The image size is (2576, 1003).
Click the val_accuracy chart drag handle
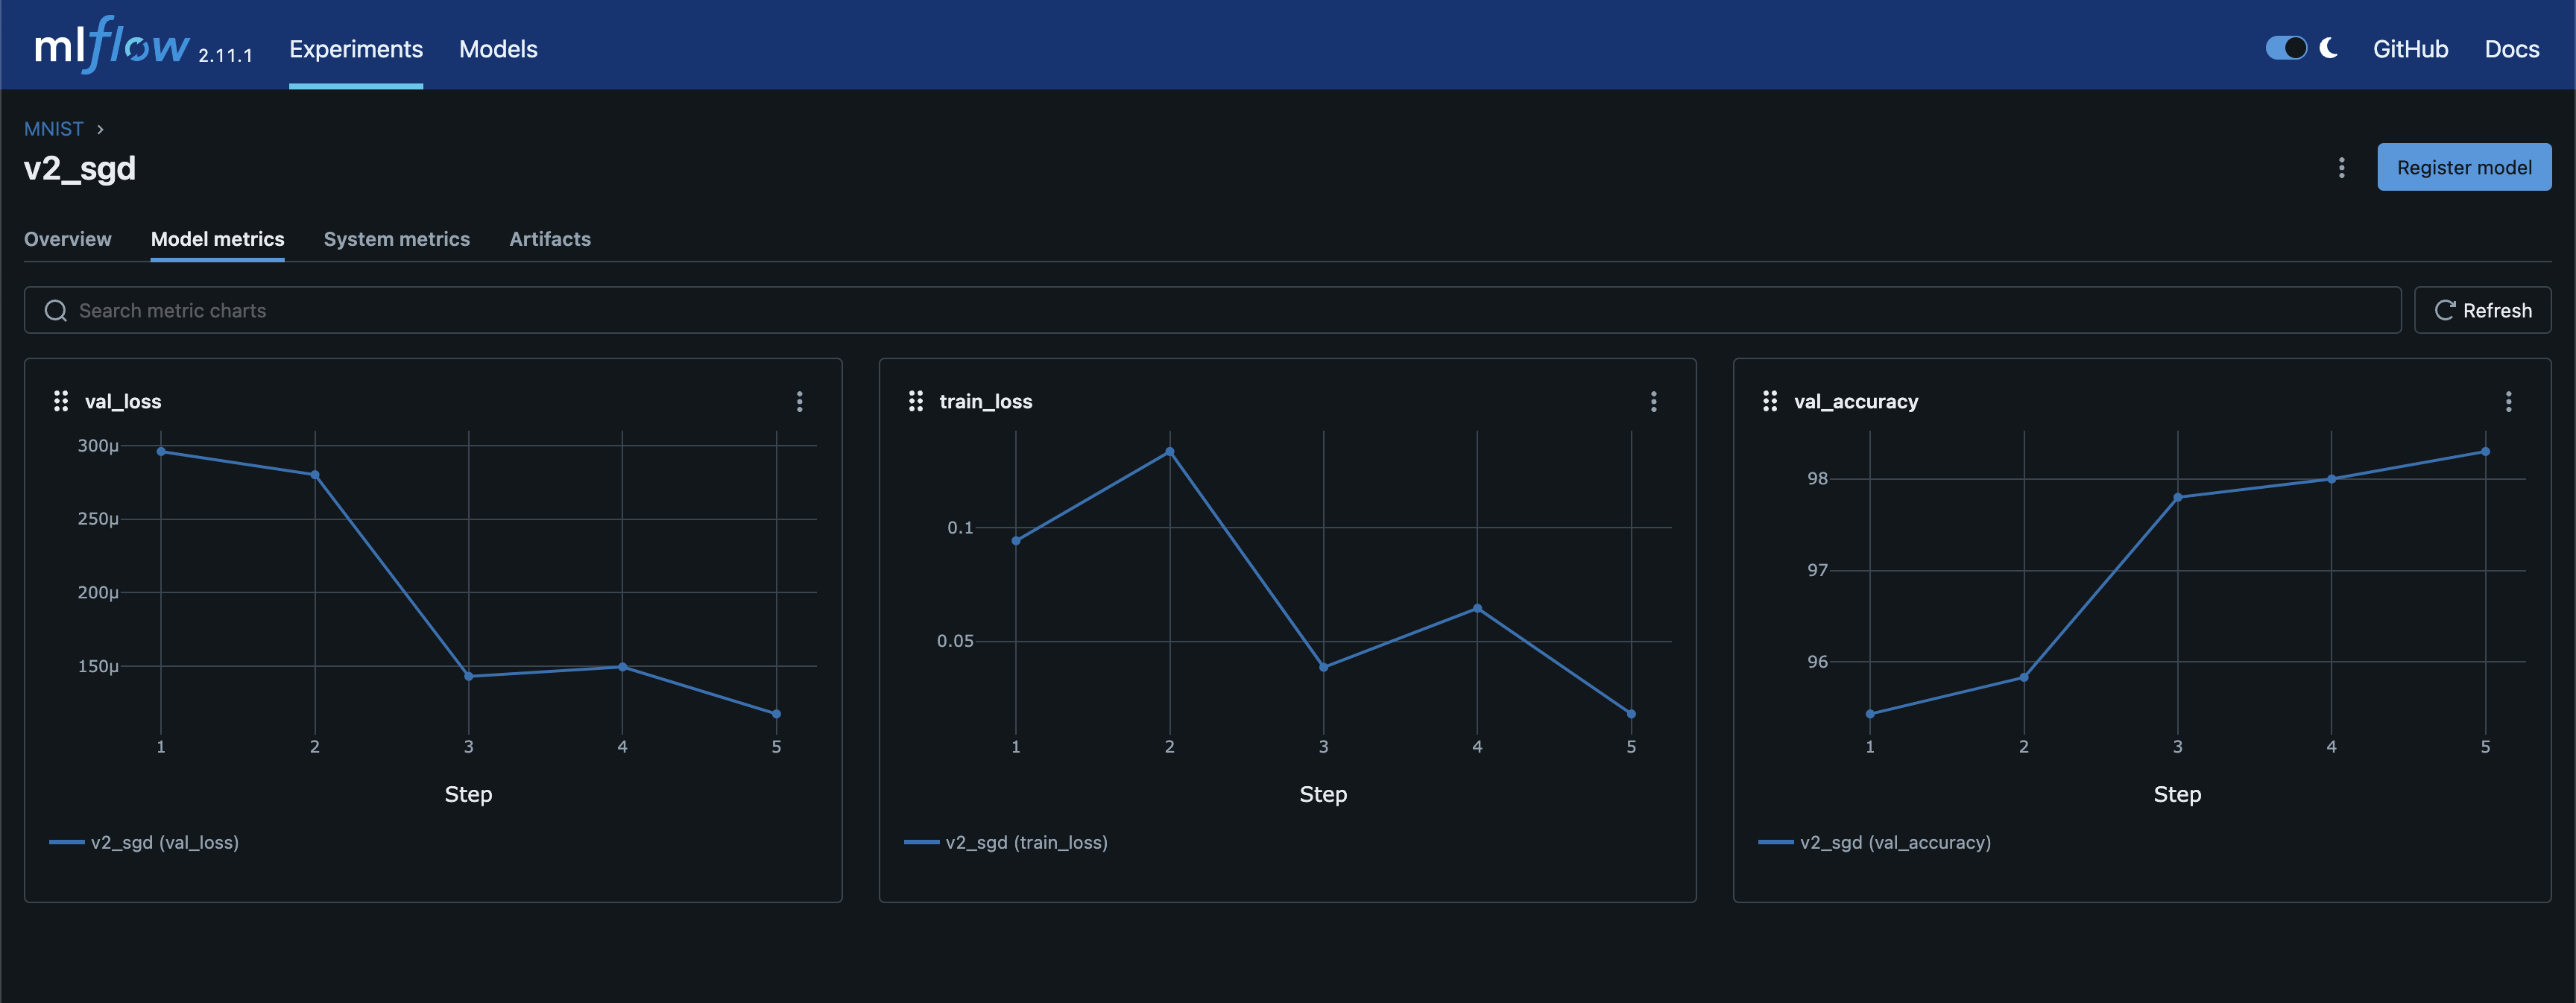tap(1769, 401)
